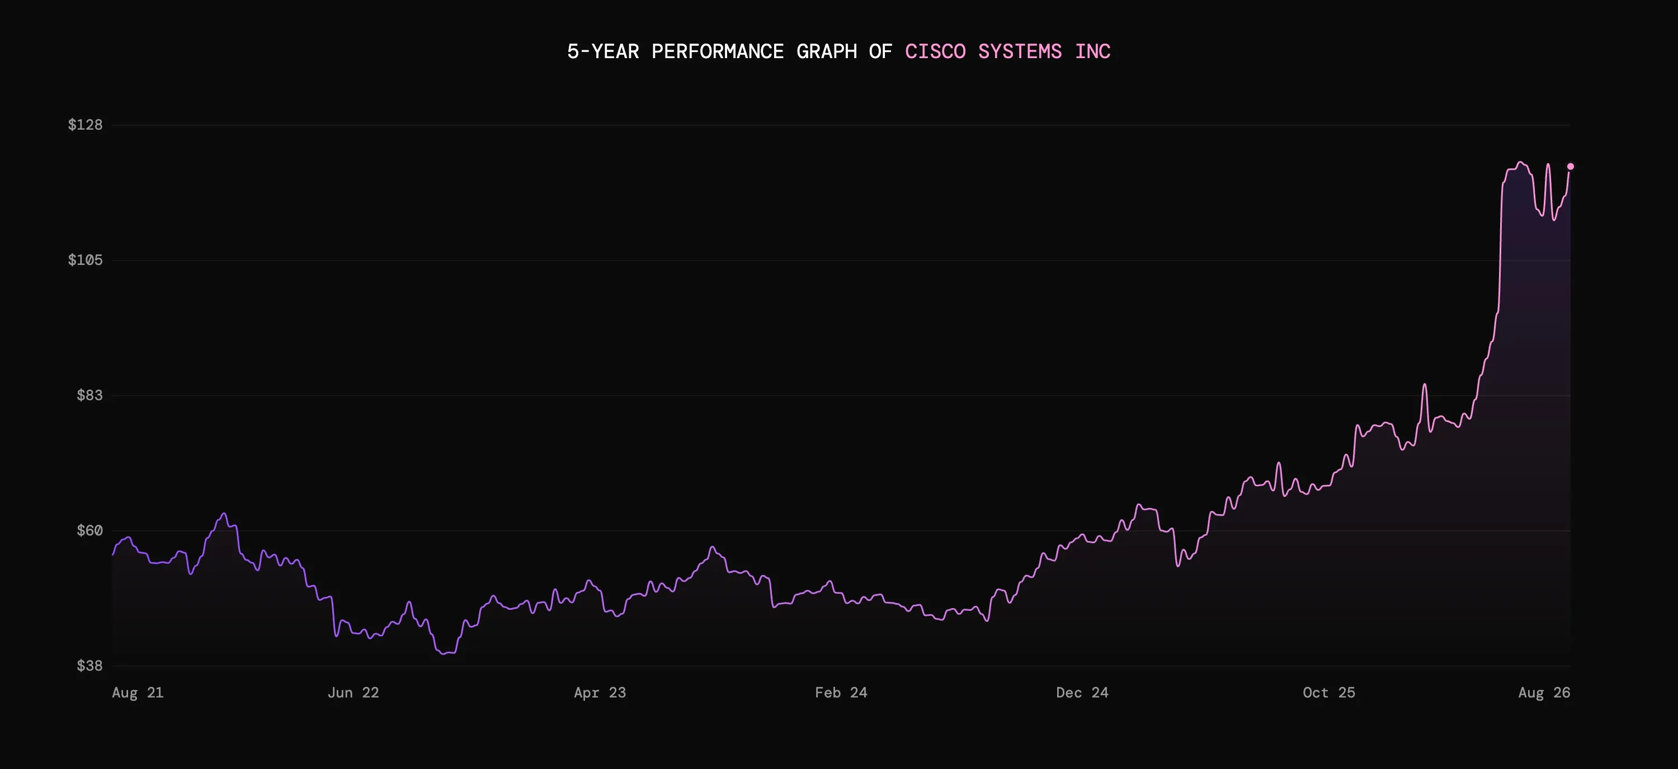
Task: Select the Oct 25 x-axis label
Action: coord(1329,692)
